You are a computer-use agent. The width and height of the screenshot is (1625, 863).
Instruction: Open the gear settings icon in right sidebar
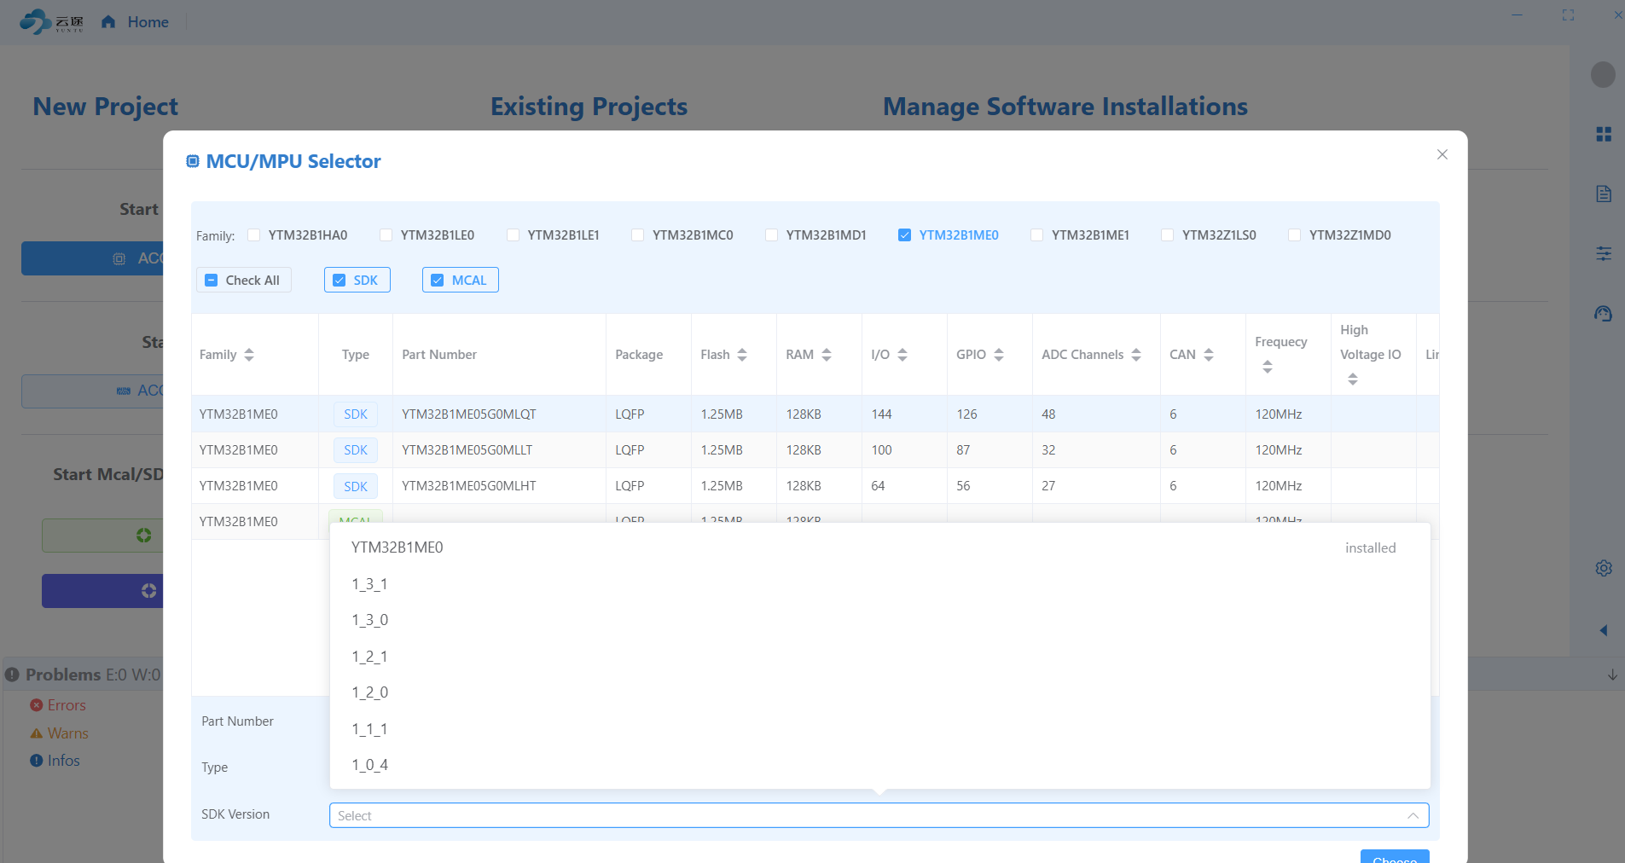[1604, 568]
